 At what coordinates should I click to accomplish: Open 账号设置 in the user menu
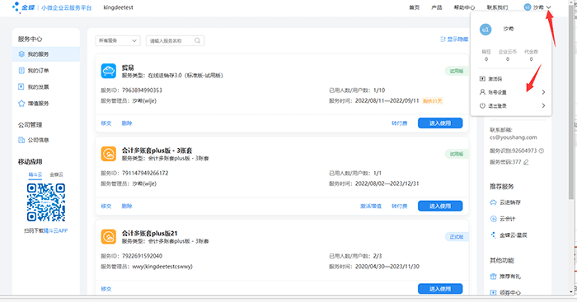(x=512, y=92)
